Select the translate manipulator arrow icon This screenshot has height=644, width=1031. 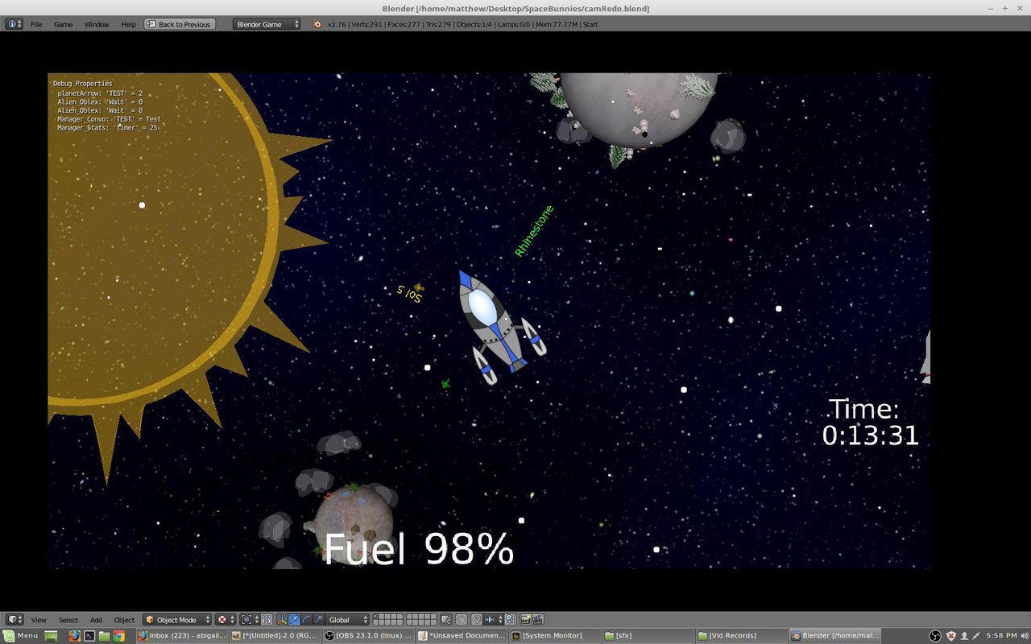tap(295, 620)
